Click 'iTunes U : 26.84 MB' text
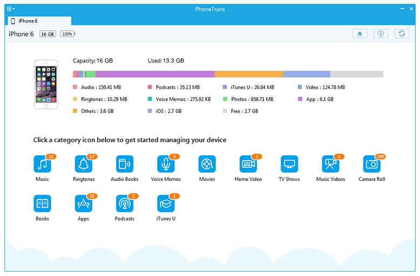 coord(253,87)
